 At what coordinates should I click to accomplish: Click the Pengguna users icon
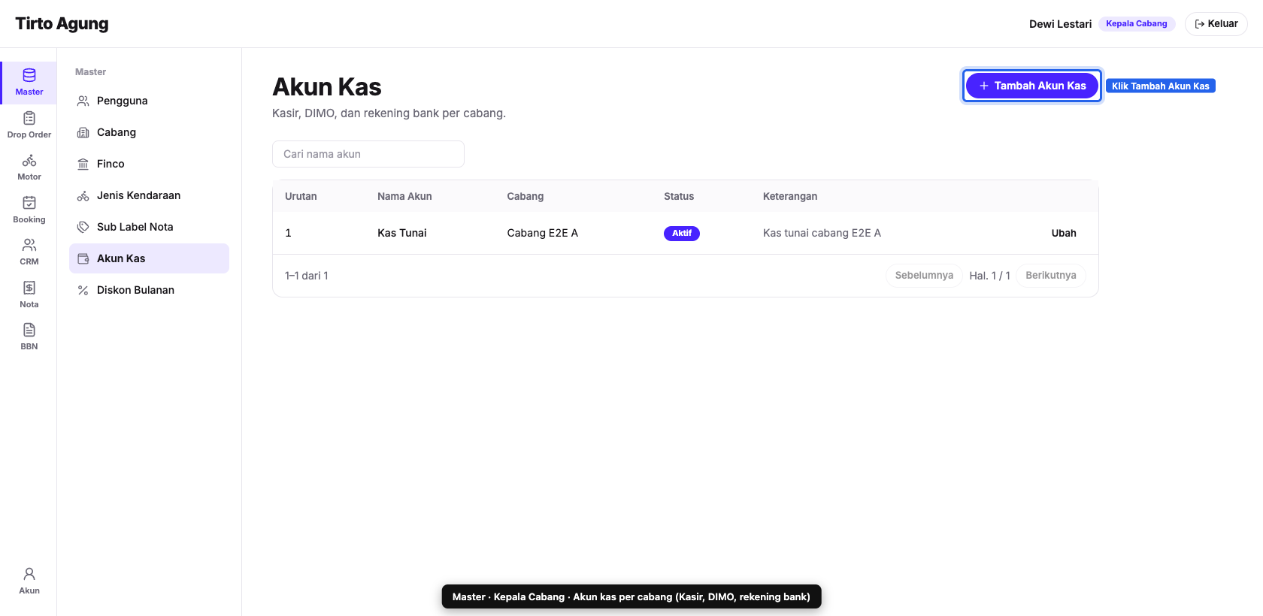[83, 101]
